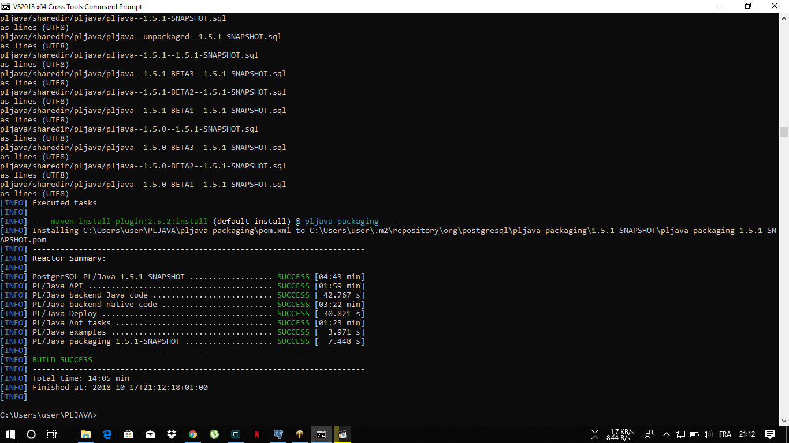Screen dimensions: 789x443
Task: Toggle Task View mode
Action: (x=51, y=434)
